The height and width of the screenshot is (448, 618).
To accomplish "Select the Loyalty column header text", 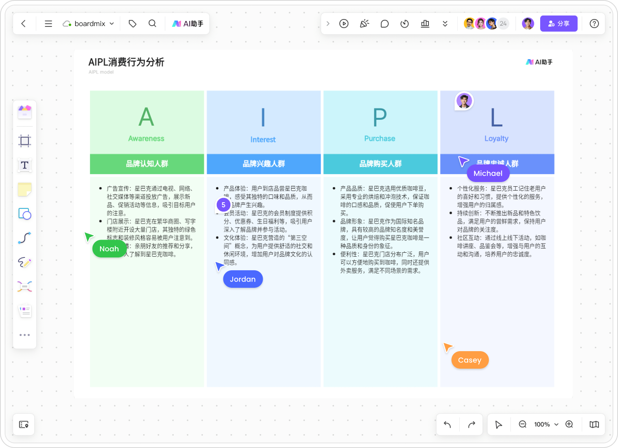I will pos(496,138).
